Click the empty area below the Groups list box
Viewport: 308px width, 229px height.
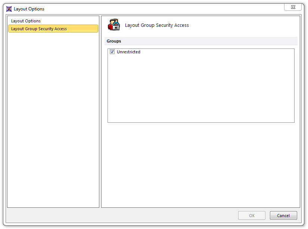pos(201,164)
